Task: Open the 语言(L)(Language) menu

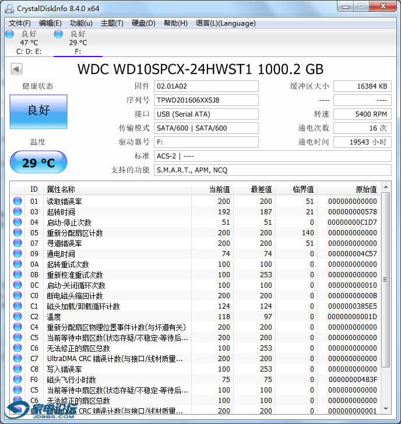Action: (x=226, y=23)
